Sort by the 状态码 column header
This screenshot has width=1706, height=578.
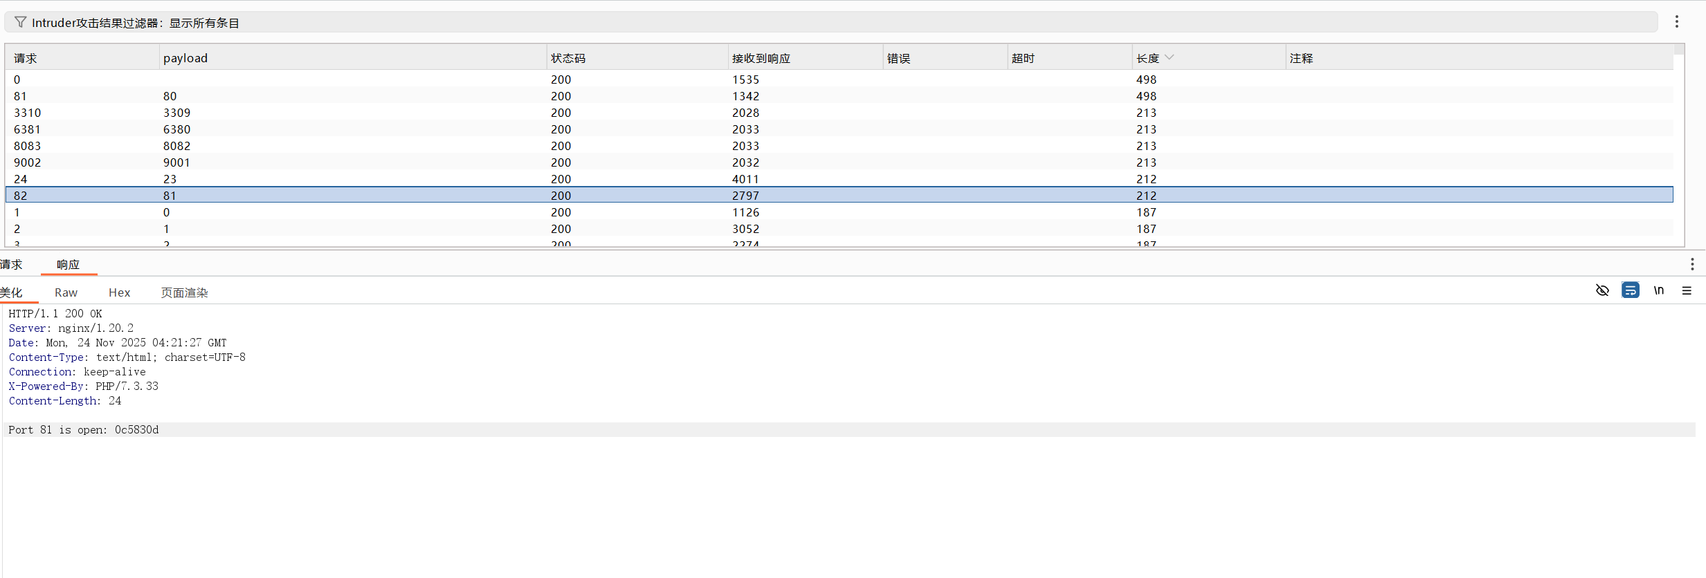point(568,58)
